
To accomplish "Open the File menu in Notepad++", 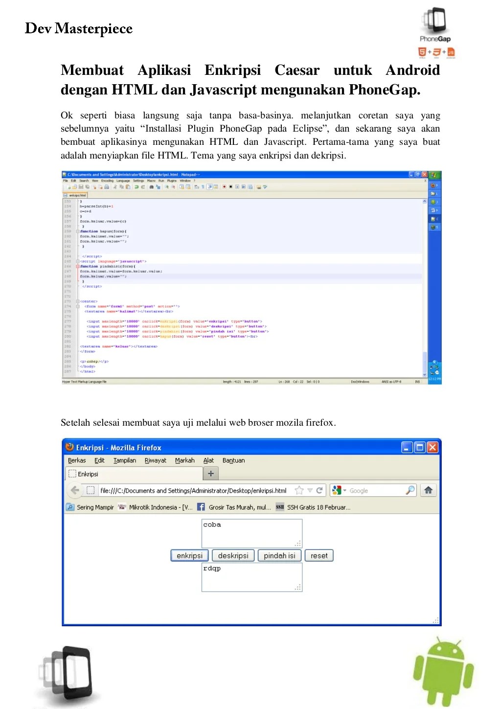I will [66, 181].
